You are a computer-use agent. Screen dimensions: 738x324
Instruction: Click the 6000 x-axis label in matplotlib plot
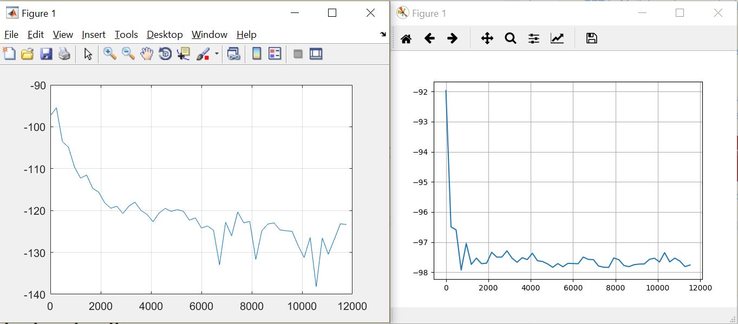[x=573, y=288]
